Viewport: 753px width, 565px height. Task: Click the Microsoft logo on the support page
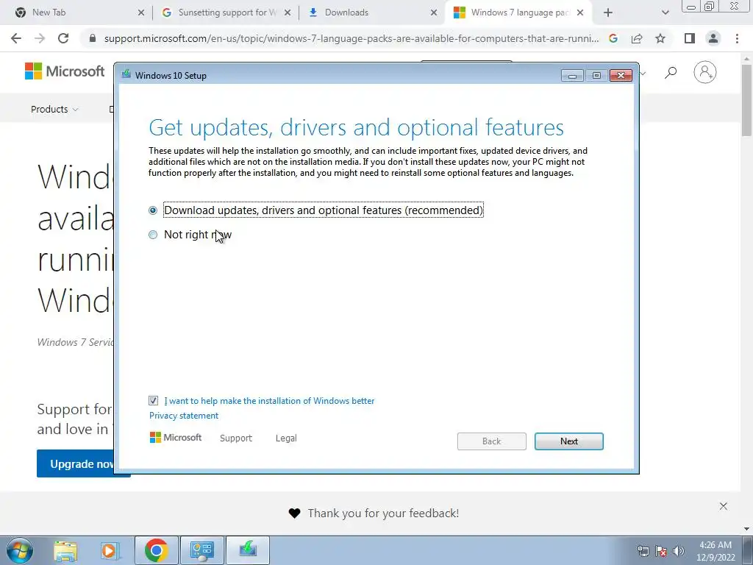click(x=65, y=71)
